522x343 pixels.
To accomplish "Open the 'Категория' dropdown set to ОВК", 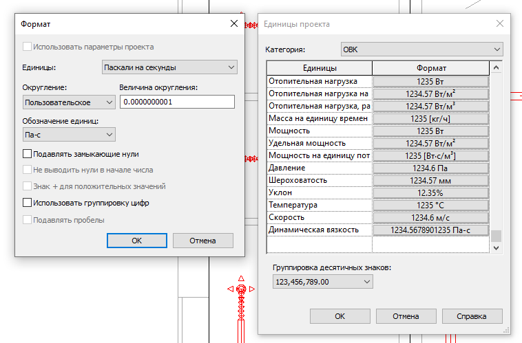I will [x=421, y=49].
